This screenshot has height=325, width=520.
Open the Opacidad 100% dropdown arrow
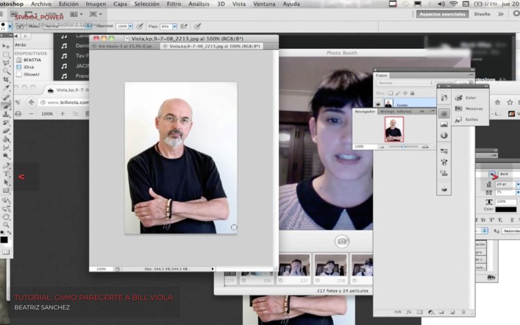[x=131, y=26]
